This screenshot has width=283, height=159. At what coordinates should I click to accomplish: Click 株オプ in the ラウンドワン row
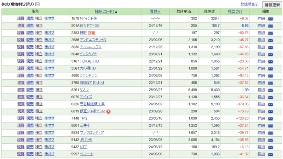49,75
